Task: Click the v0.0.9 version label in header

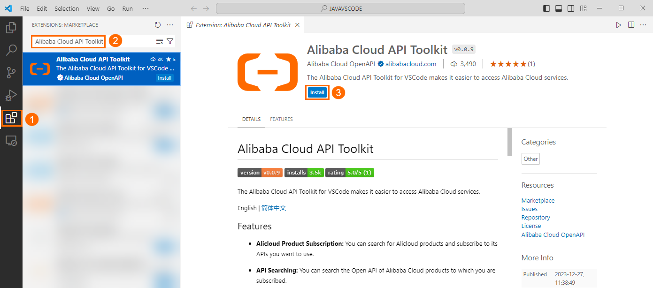Action: [x=464, y=49]
